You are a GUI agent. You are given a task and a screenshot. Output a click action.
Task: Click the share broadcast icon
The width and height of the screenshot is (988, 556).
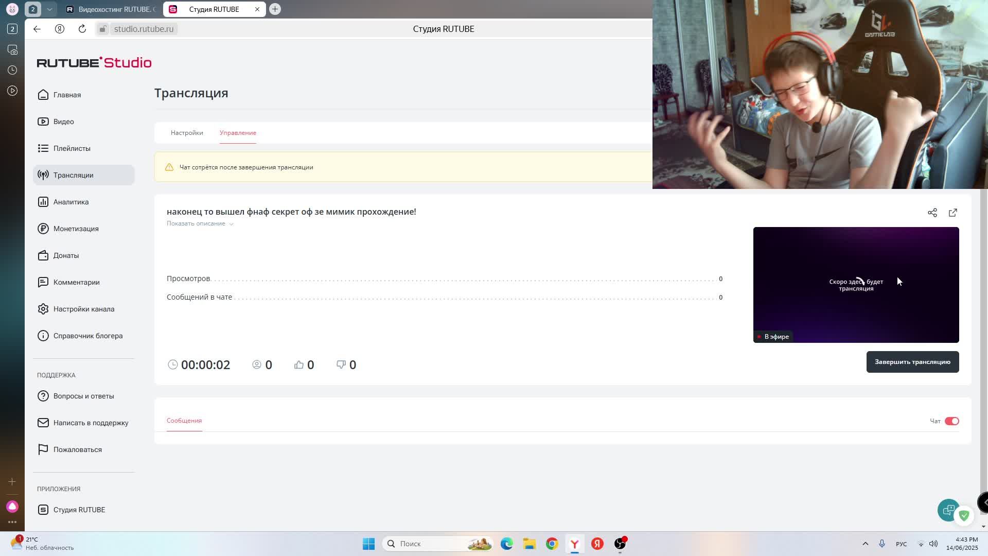point(932,213)
